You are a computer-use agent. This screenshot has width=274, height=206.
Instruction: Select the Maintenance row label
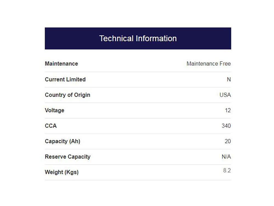61,64
